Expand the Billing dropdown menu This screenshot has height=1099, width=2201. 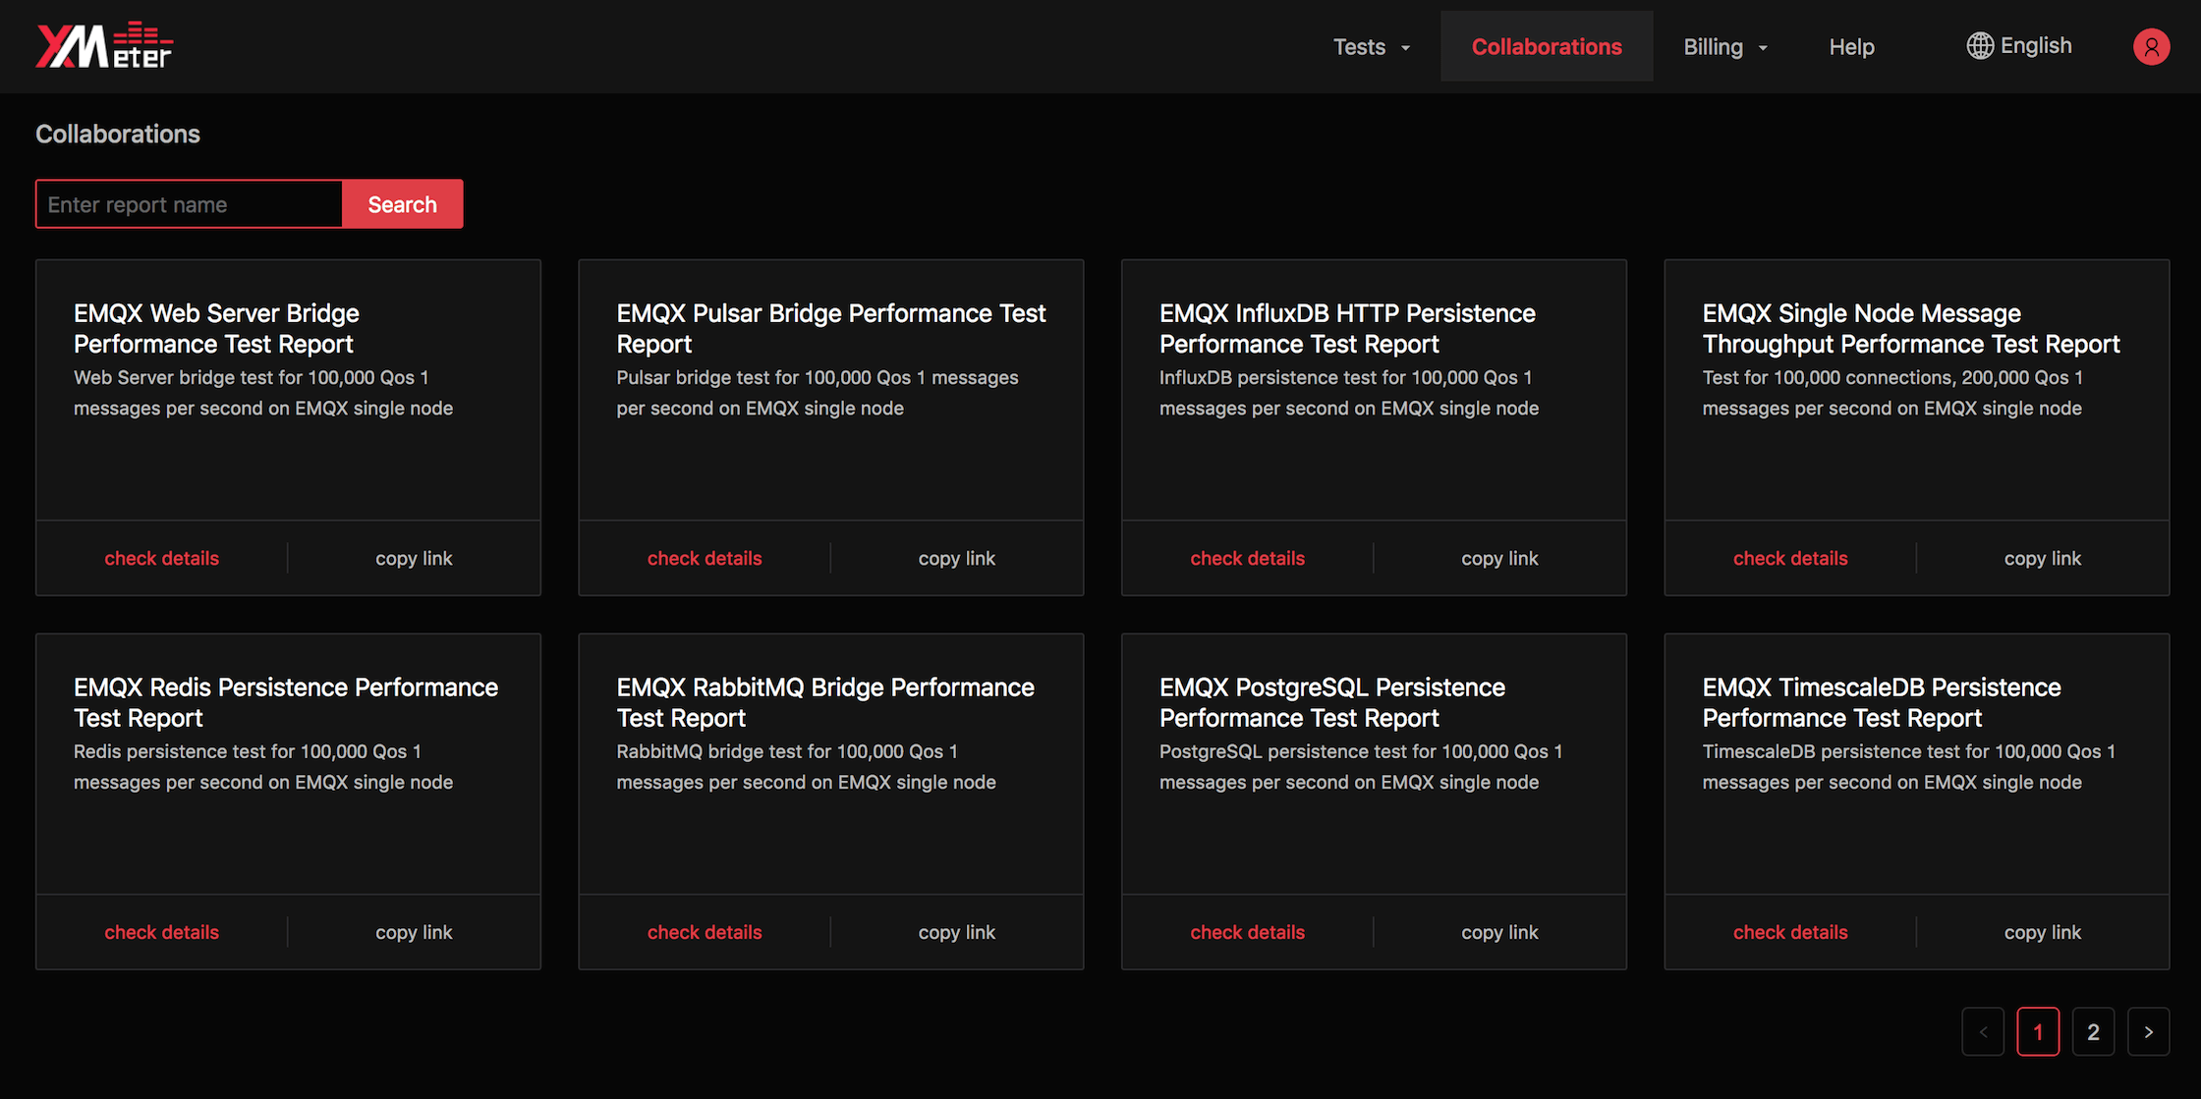[x=1725, y=47]
